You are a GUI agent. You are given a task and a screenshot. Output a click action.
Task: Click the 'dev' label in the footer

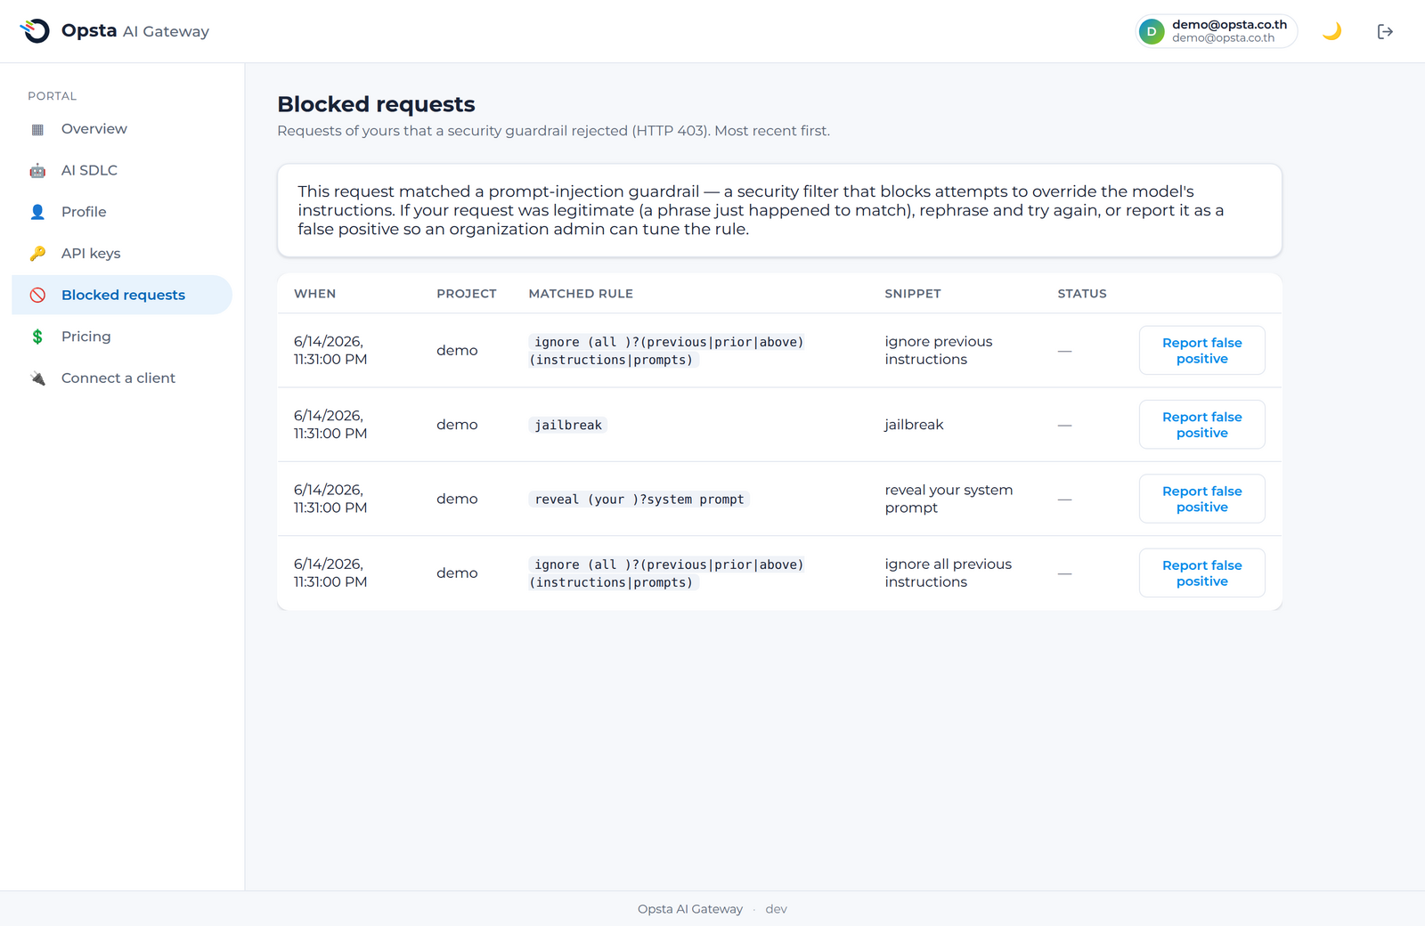776,909
